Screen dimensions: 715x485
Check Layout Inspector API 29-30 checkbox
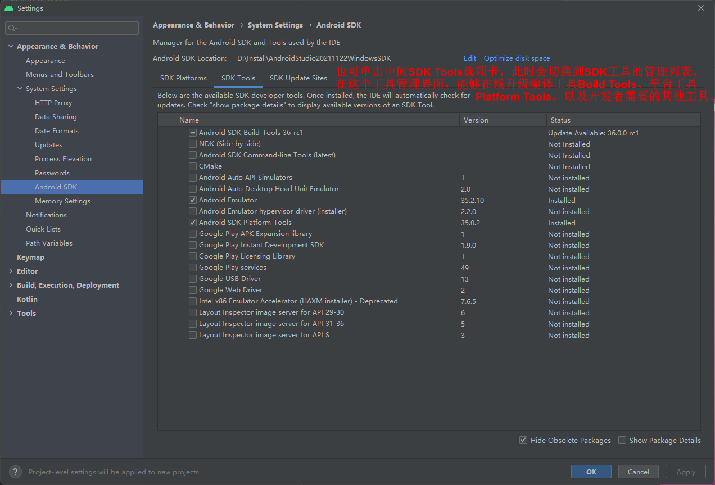click(x=193, y=312)
